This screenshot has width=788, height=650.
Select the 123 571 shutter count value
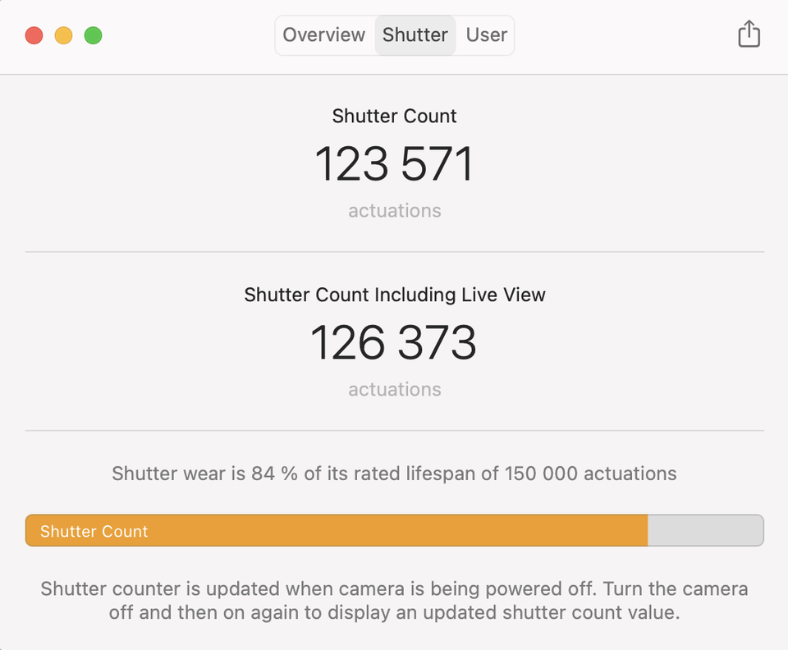(394, 164)
